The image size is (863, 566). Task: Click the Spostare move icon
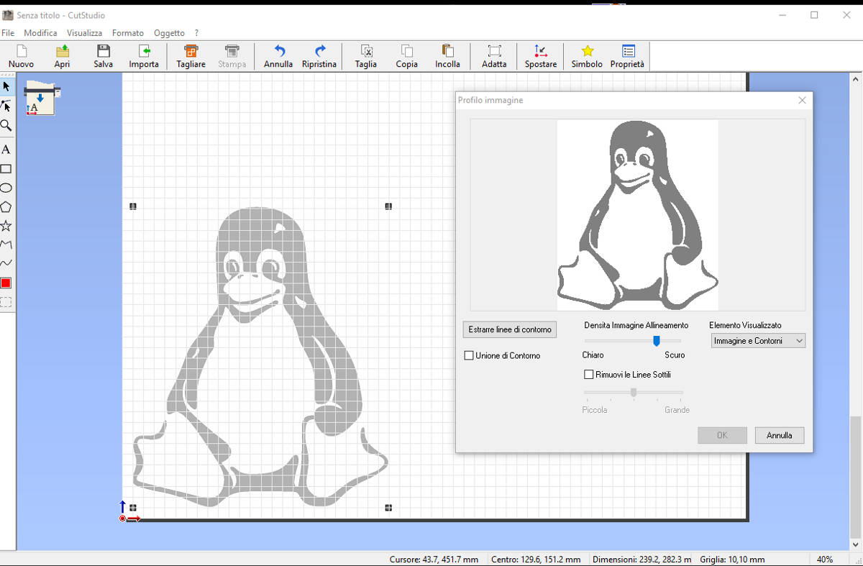point(541,56)
